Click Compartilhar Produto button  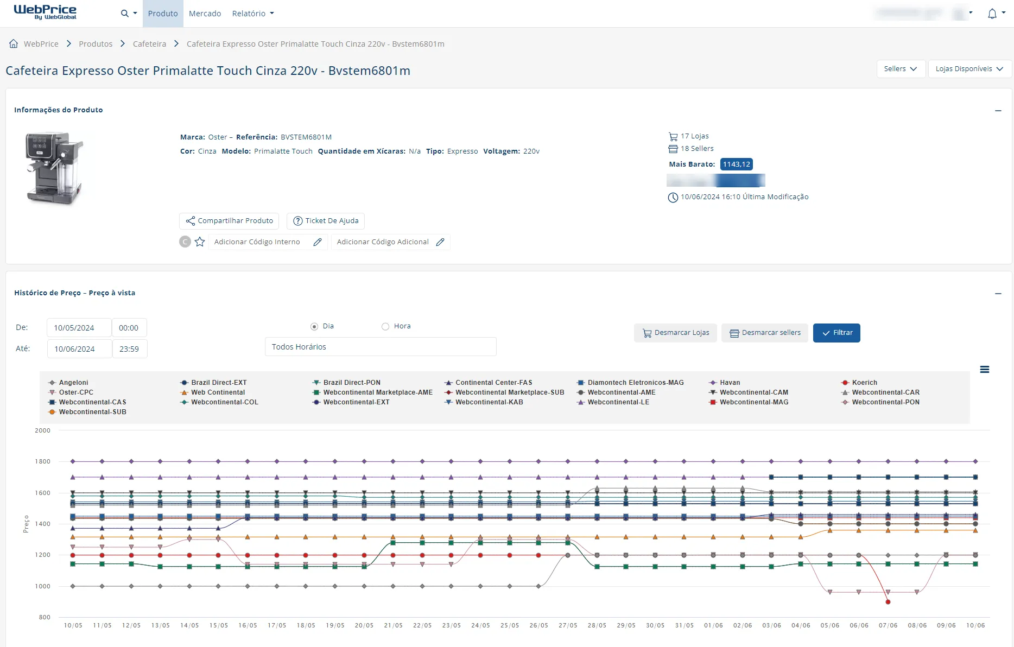click(229, 221)
